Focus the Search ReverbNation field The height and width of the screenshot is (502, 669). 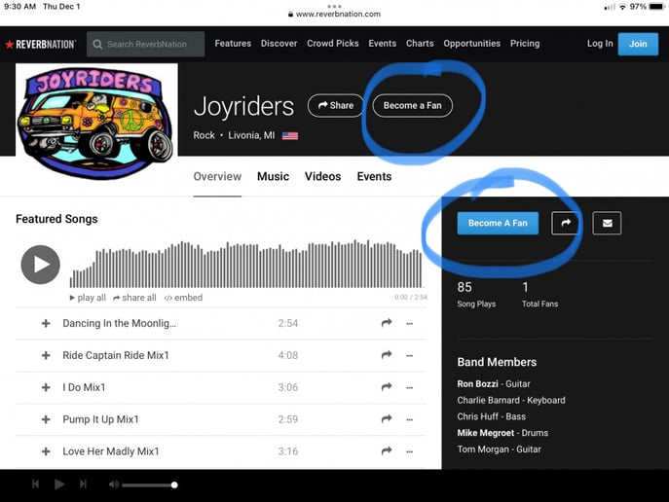point(145,45)
